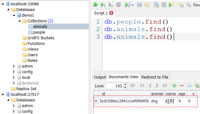The height and width of the screenshot is (114, 200).
Task: Click into the Limit input field
Action: (114, 86)
